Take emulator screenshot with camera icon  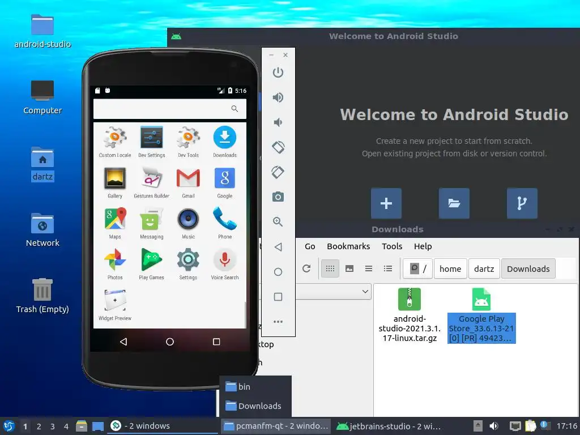pyautogui.click(x=278, y=197)
